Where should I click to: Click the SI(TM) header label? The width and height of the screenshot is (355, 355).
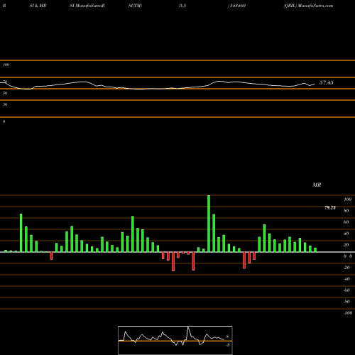tap(135, 6)
